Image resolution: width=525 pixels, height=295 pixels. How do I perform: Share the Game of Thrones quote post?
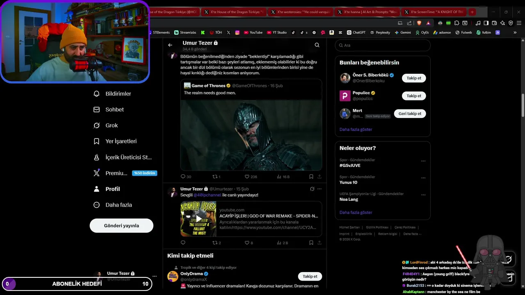click(x=319, y=177)
